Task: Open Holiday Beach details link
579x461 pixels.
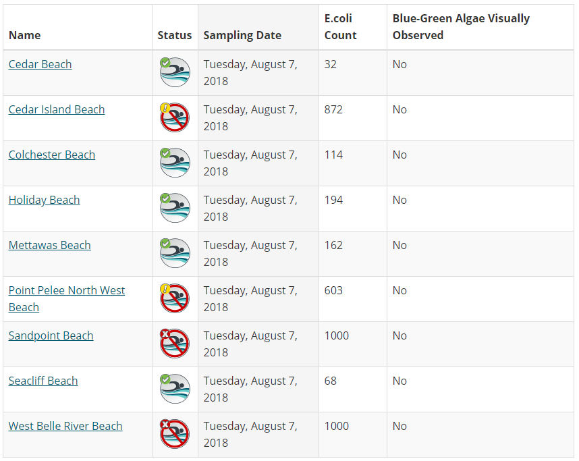Action: click(x=44, y=200)
